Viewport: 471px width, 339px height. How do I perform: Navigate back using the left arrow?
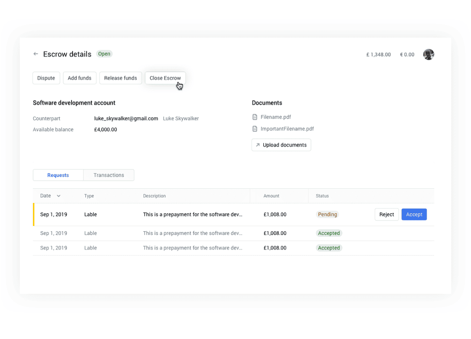36,54
